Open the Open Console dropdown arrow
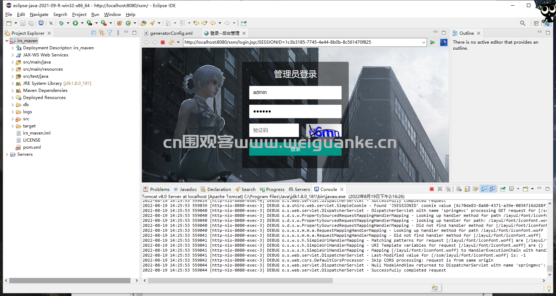 [x=532, y=189]
